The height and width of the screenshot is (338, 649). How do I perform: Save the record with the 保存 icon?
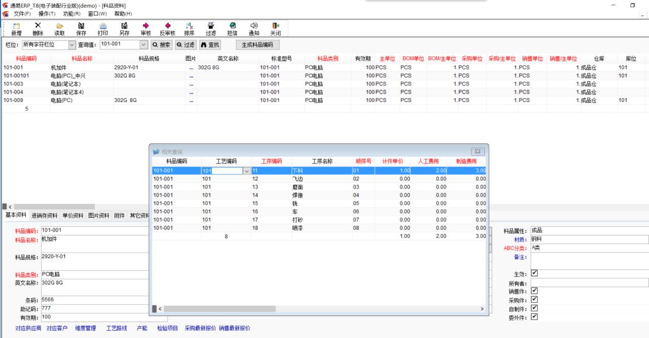[x=81, y=29]
